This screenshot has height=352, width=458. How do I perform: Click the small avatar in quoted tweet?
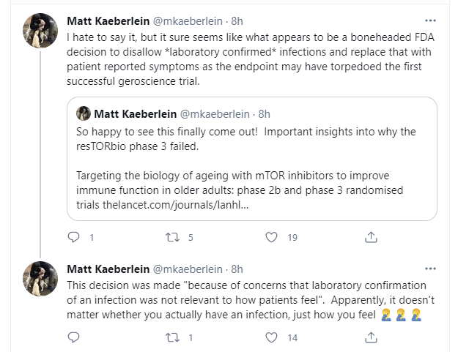coord(84,113)
